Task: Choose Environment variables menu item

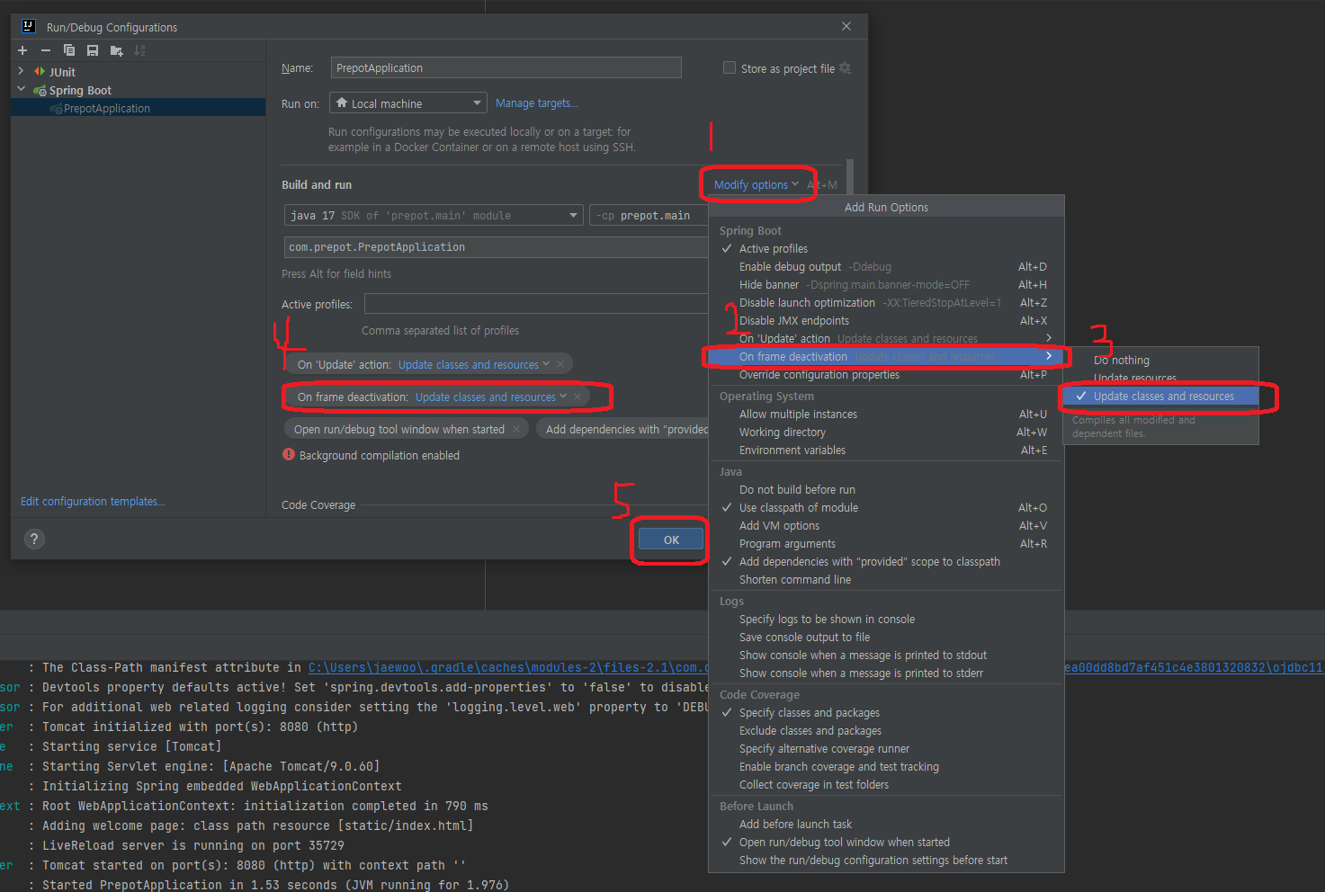Action: [x=886, y=450]
